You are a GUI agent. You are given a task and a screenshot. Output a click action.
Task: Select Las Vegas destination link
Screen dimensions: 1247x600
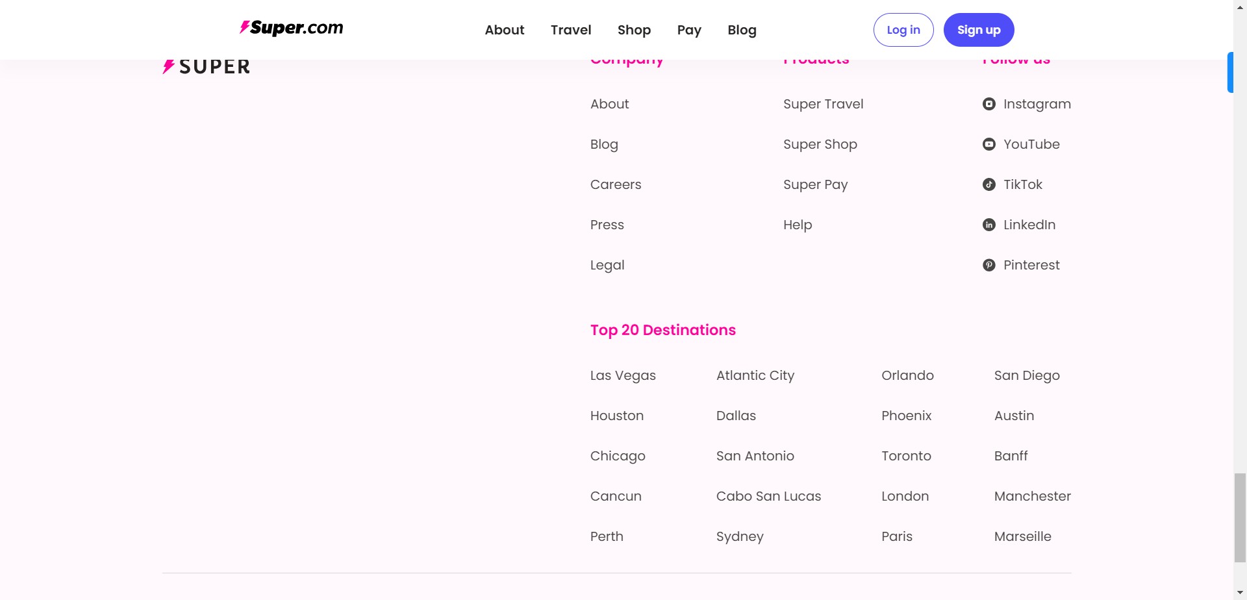pyautogui.click(x=622, y=375)
